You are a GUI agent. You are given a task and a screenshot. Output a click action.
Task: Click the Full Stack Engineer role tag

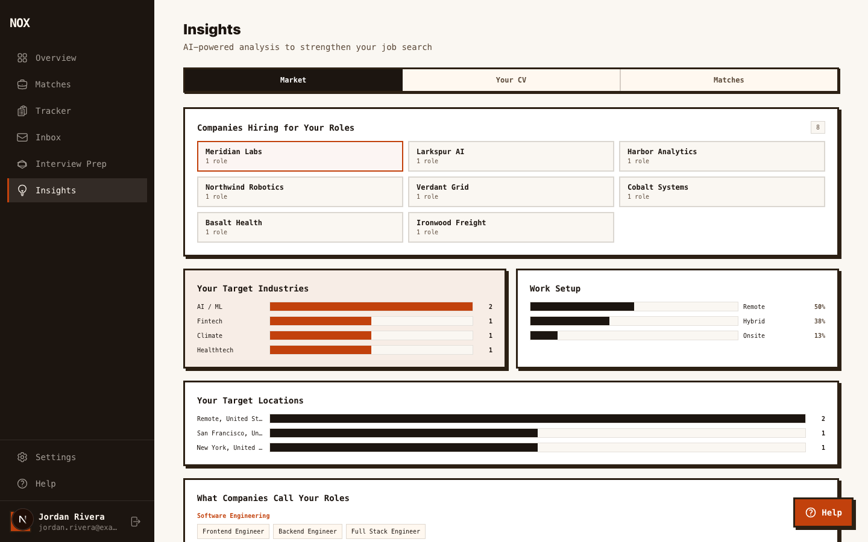click(386, 531)
